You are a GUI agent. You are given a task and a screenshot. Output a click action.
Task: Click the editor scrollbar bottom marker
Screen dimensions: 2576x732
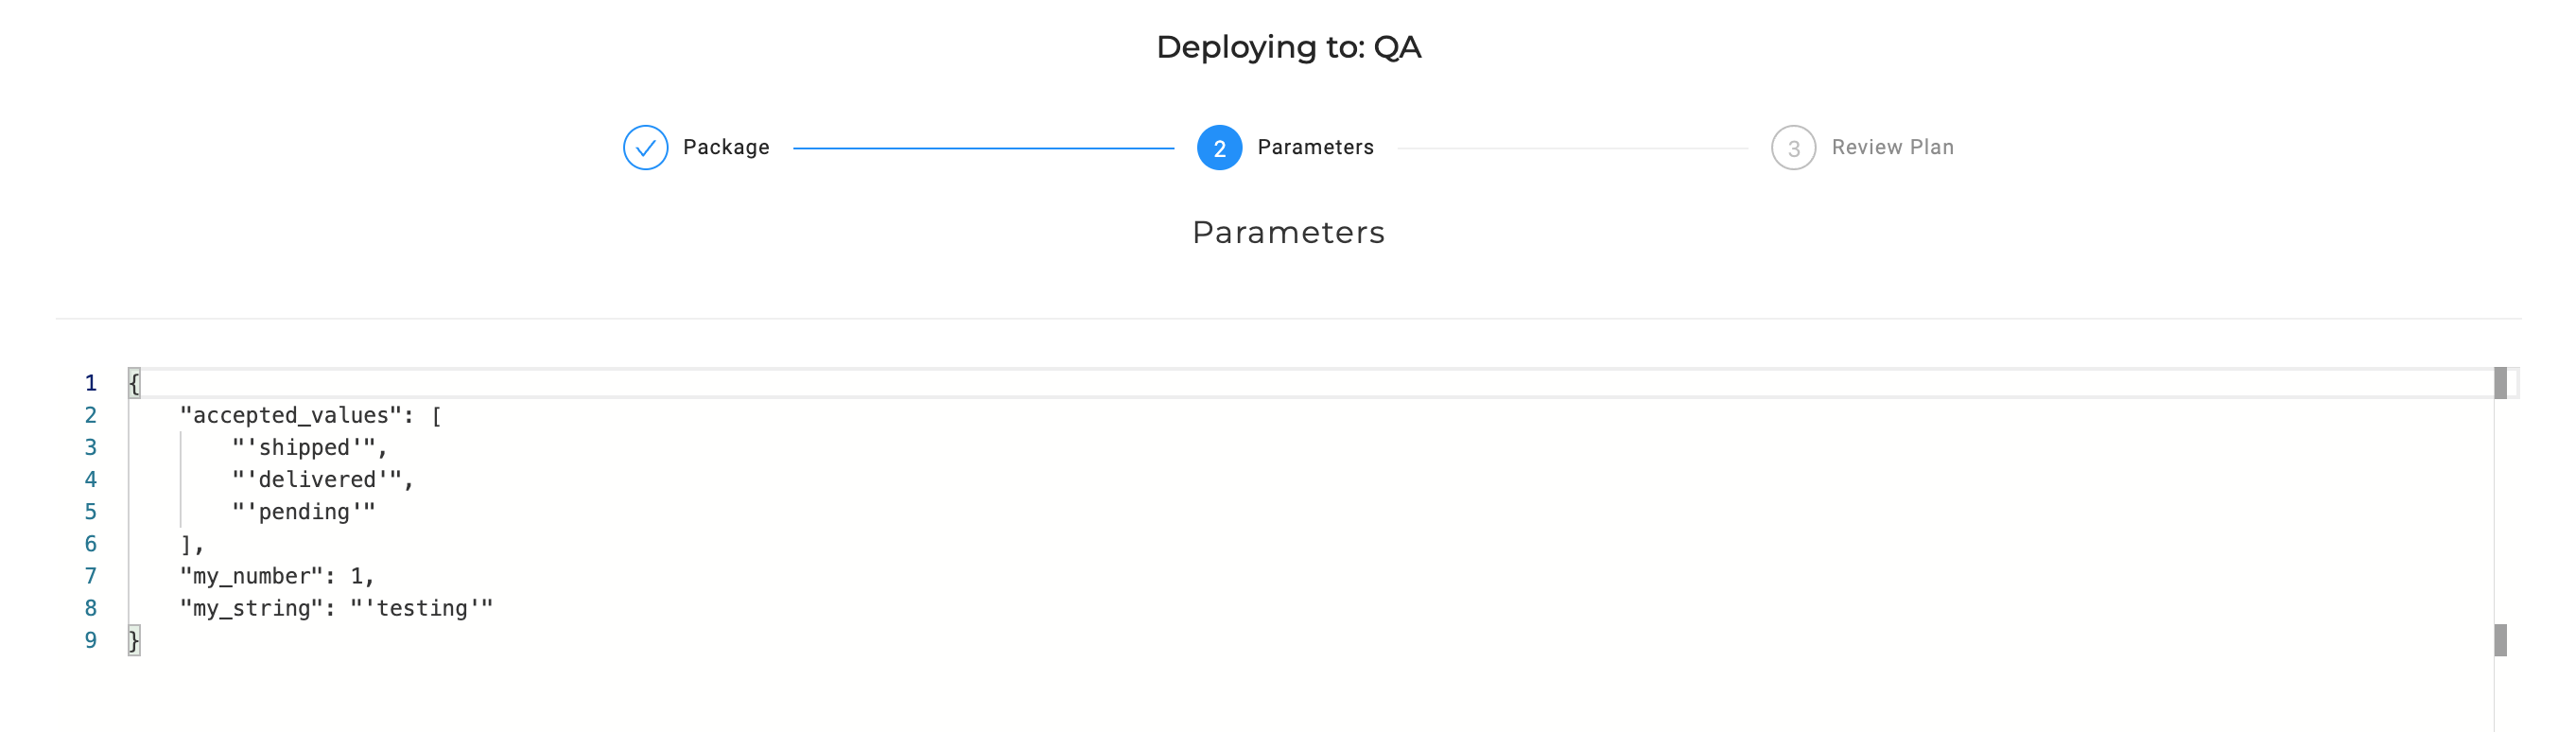pos(2500,640)
